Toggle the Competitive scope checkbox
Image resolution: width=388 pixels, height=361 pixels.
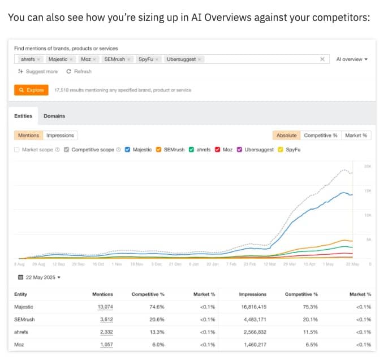(67, 150)
